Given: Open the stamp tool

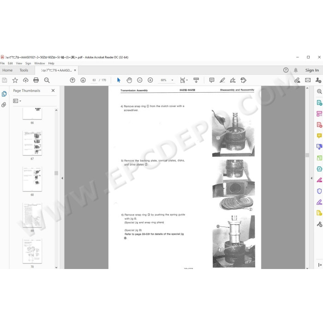Looking at the screenshot, I should [x=243, y=80].
